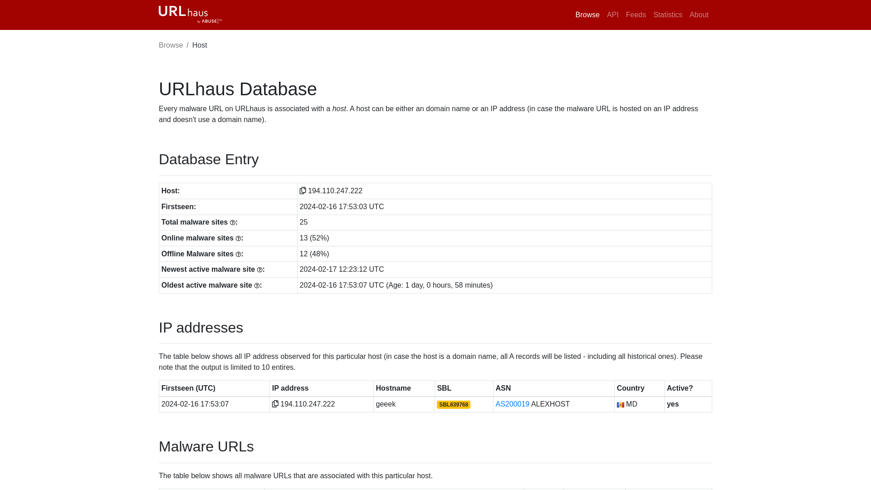Open the API menu item

[x=612, y=15]
